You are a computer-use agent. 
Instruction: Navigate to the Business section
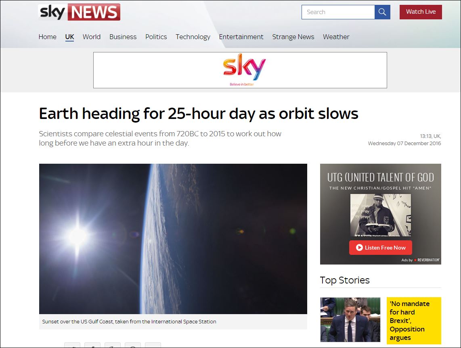pyautogui.click(x=123, y=37)
